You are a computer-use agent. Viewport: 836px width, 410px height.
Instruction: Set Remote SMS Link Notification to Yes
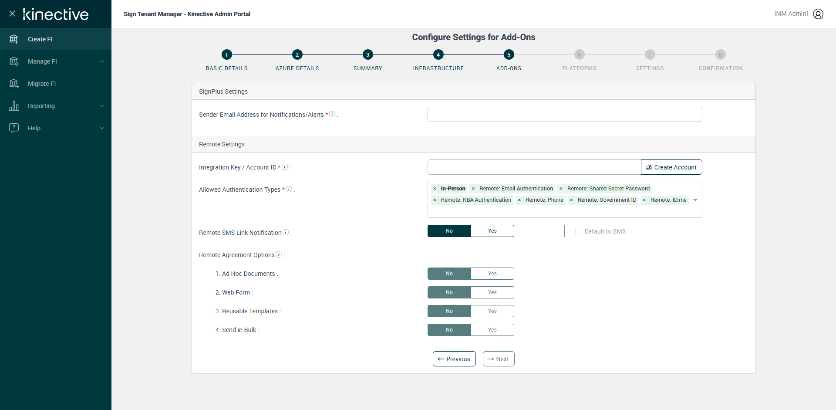pyautogui.click(x=492, y=231)
